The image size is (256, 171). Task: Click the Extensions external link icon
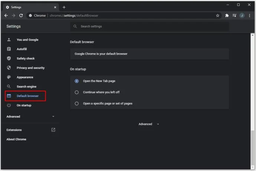point(53,130)
